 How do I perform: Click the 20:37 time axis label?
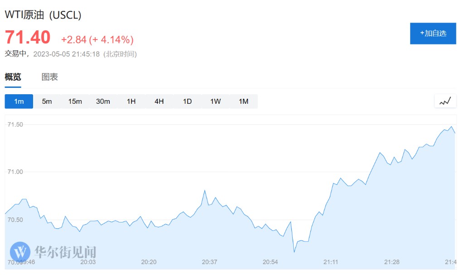pyautogui.click(x=210, y=262)
